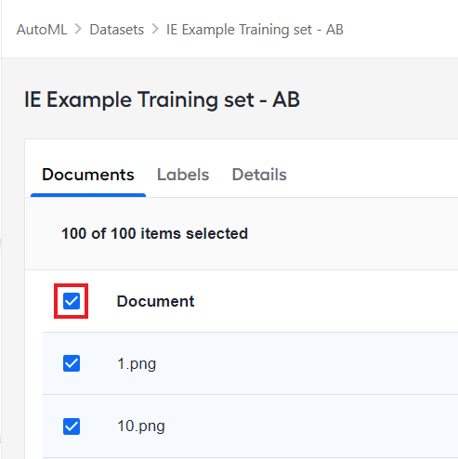Click the page heading IE Example Training set - AB
The height and width of the screenshot is (459, 458).
pyautogui.click(x=162, y=99)
